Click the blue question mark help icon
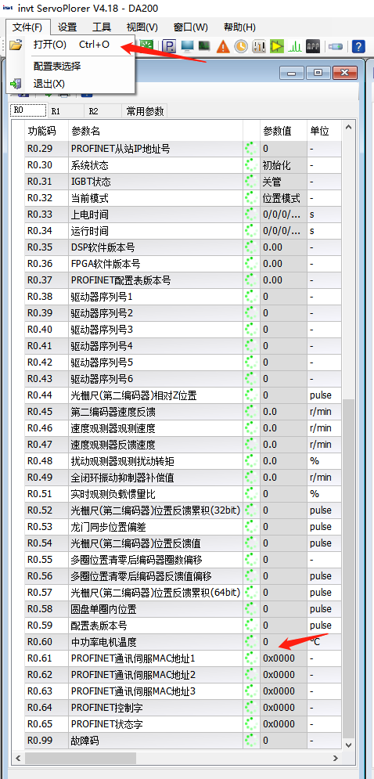 pyautogui.click(x=358, y=47)
